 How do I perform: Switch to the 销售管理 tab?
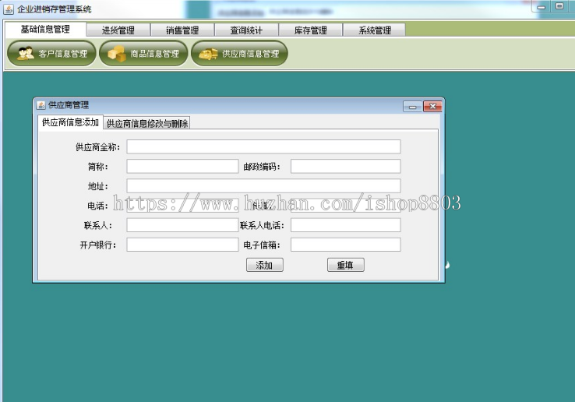[182, 30]
